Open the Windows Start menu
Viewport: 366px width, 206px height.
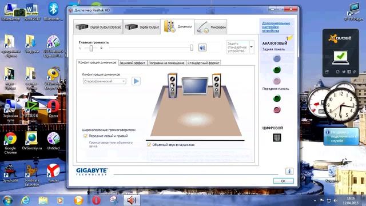pos(7,200)
